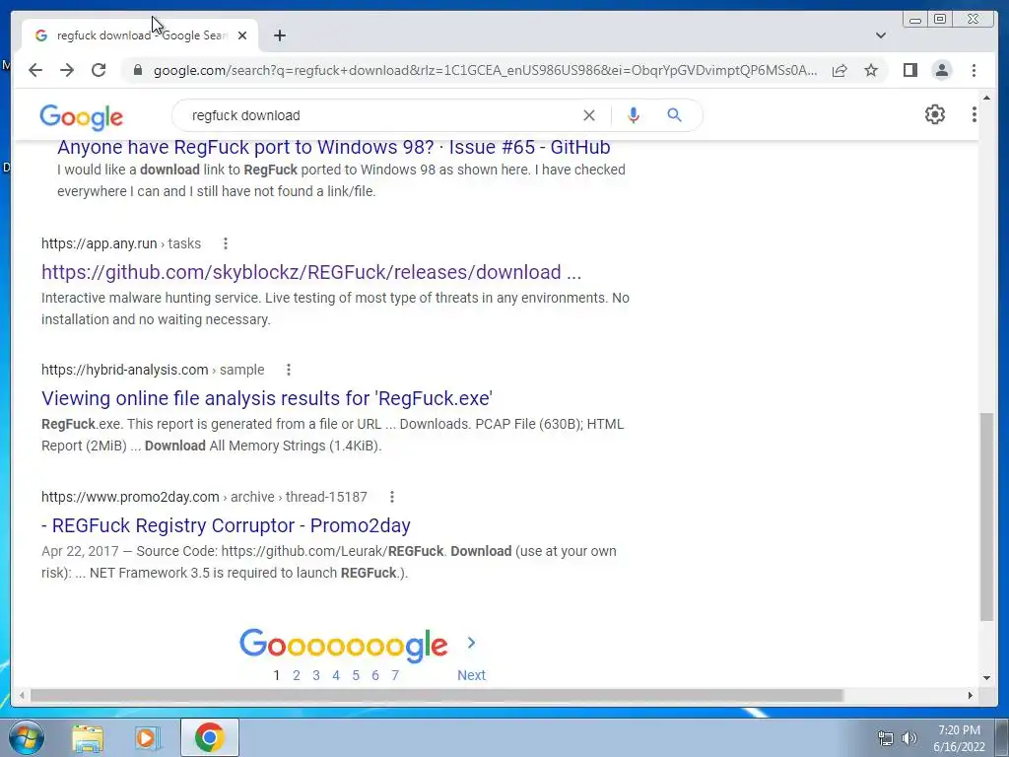1009x757 pixels.
Task: Click the Google logo in header
Action: coord(81,117)
